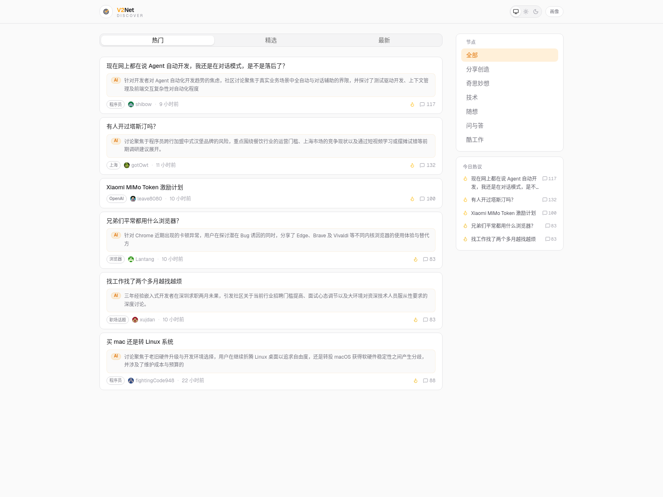663x497 pixels.
Task: Click the 画像 button in header
Action: click(554, 12)
